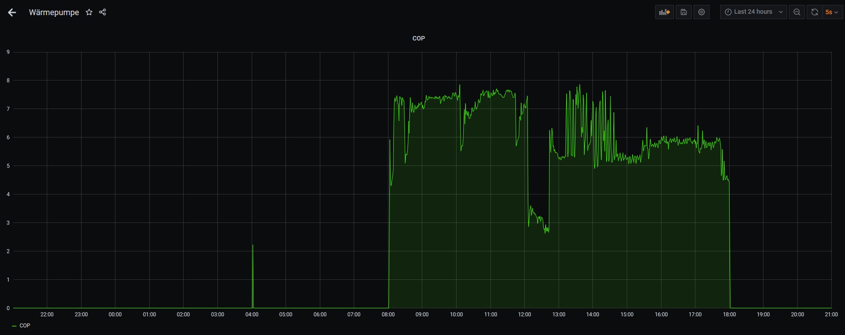Click the 21:00 x-axis time label
Image resolution: width=845 pixels, height=335 pixels.
[x=831, y=315]
